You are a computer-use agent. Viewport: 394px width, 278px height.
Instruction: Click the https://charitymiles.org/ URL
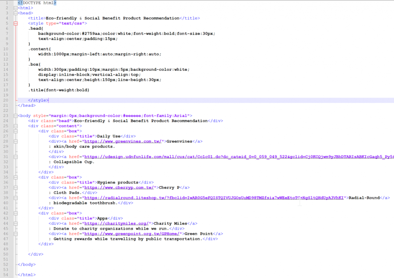[116, 223]
